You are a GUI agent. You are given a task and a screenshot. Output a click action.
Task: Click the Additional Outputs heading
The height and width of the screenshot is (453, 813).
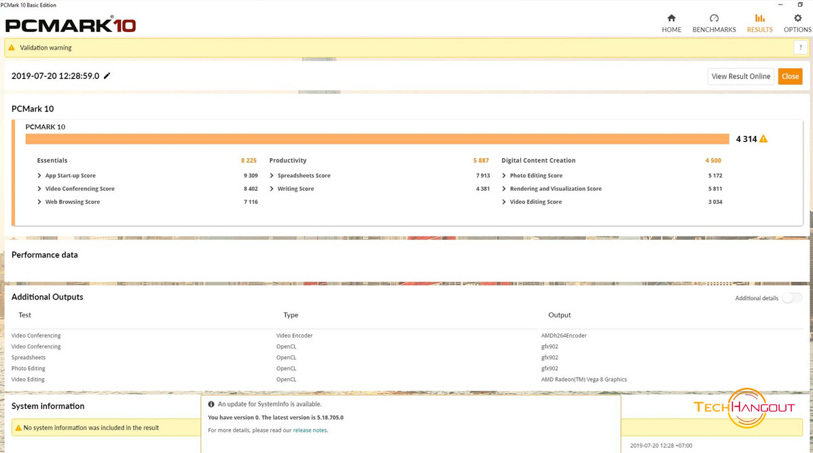tap(47, 297)
